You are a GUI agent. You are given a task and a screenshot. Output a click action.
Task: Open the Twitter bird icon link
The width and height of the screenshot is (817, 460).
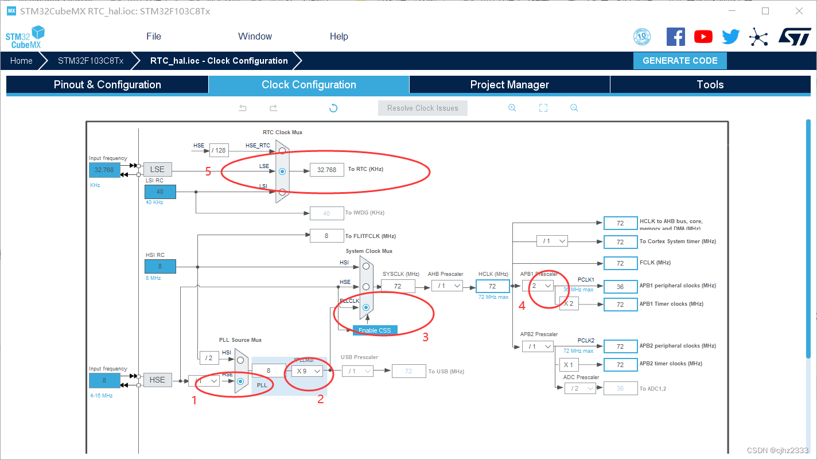pyautogui.click(x=730, y=37)
